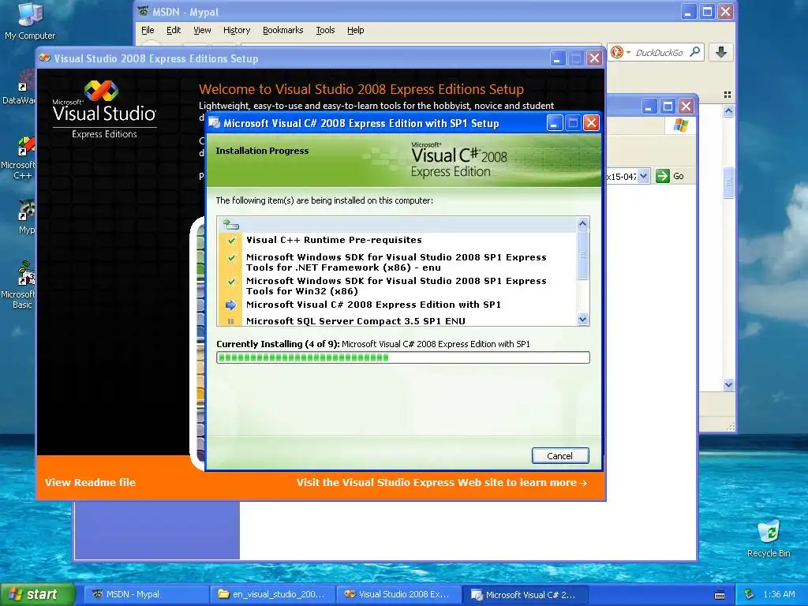Click the Visual Studio Express Editions logo
The image size is (808, 606).
104,110
